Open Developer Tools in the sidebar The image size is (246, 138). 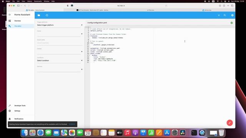pos(20,106)
